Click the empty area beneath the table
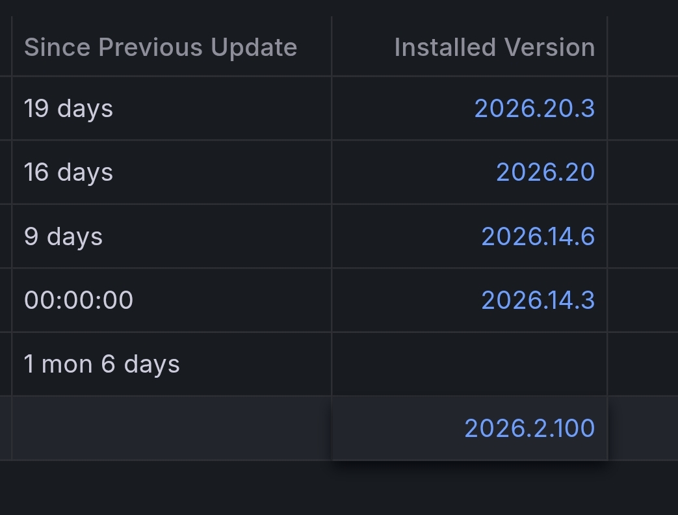 (x=339, y=488)
